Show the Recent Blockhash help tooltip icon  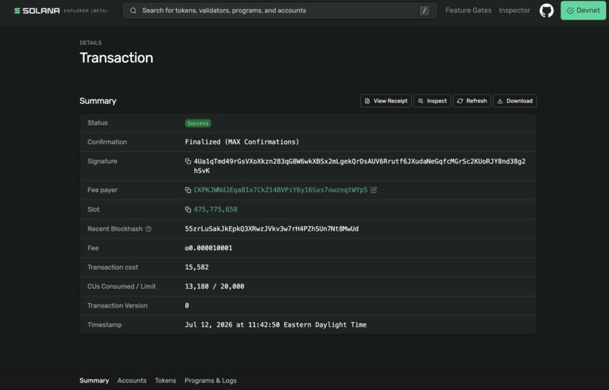[x=148, y=229]
